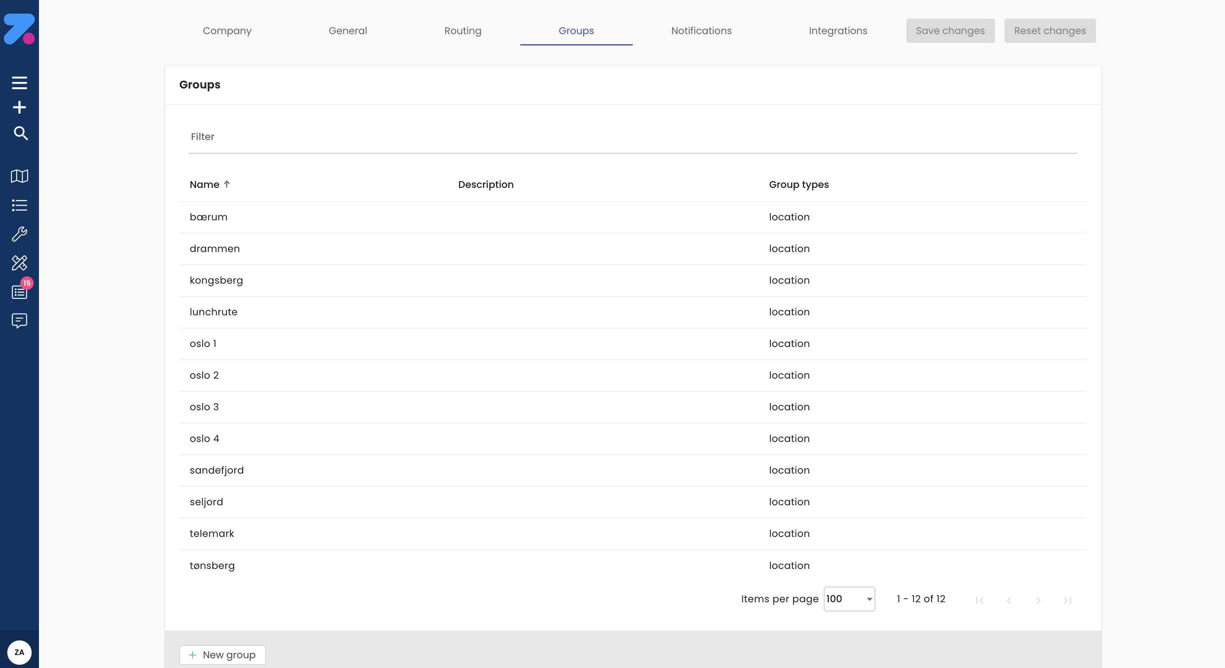Jump to the last page of results

pyautogui.click(x=1068, y=600)
